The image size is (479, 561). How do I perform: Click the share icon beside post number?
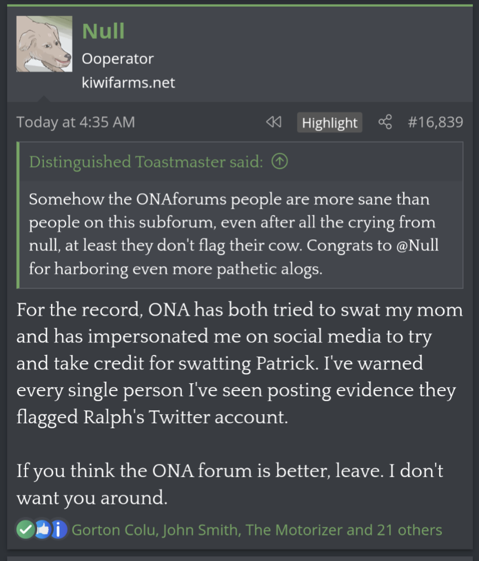click(x=385, y=122)
